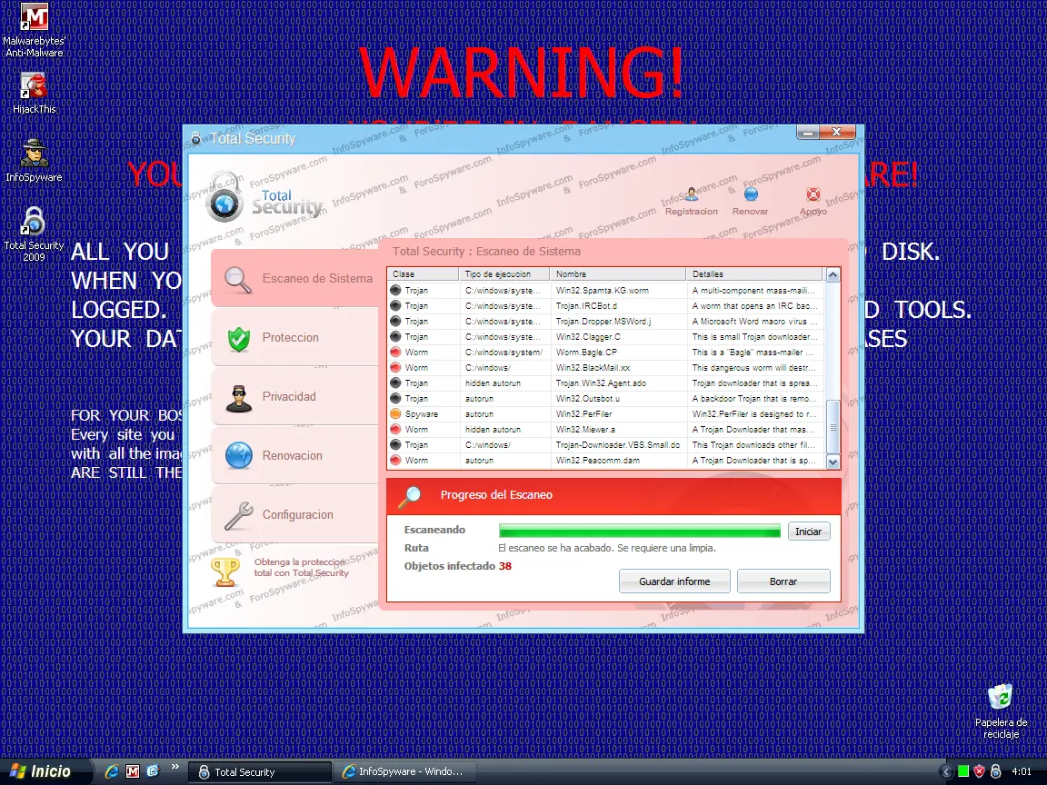Select the Win32.Clagger.C row
The image size is (1047, 785).
pyautogui.click(x=605, y=336)
